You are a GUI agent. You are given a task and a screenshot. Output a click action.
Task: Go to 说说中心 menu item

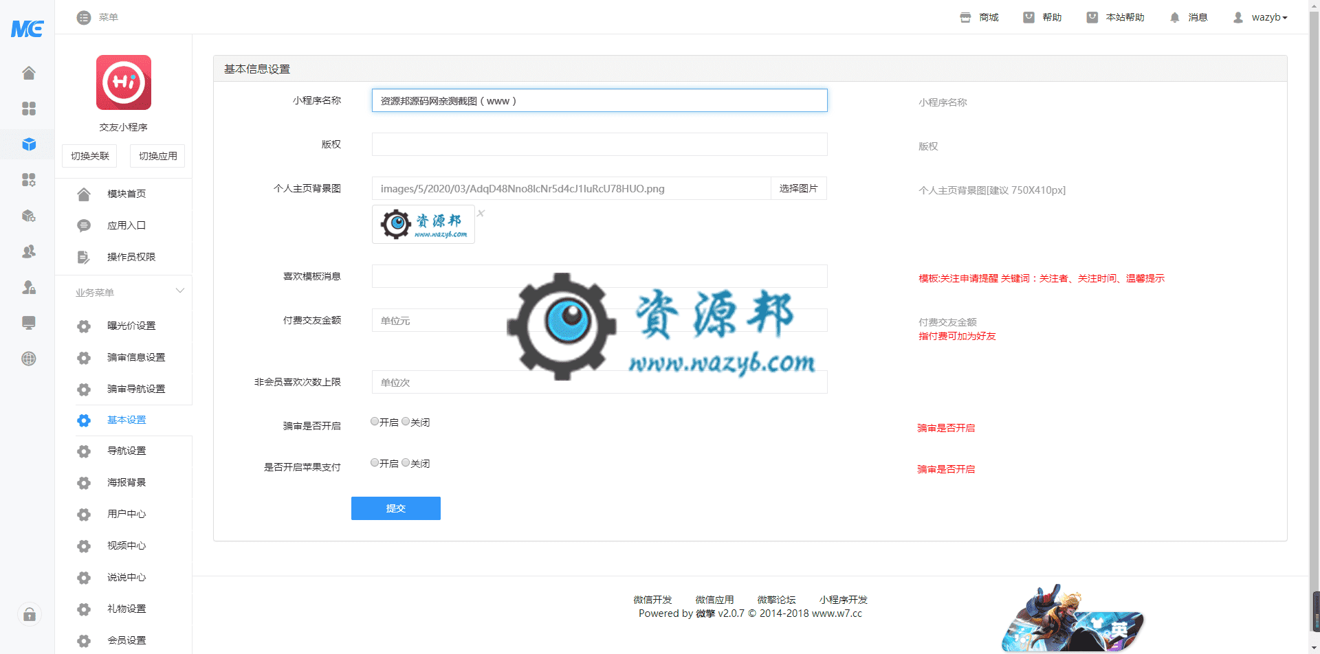tap(126, 577)
